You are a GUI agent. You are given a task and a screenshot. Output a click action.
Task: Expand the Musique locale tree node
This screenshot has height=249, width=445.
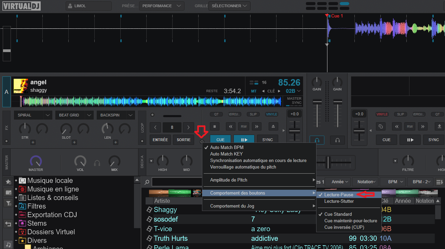(16, 180)
